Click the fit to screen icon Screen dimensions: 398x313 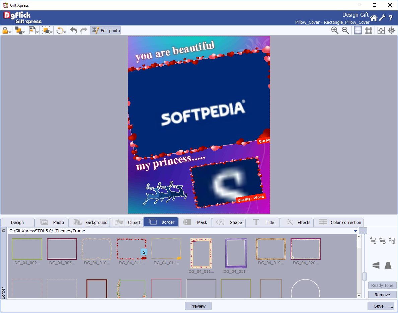[381, 30]
